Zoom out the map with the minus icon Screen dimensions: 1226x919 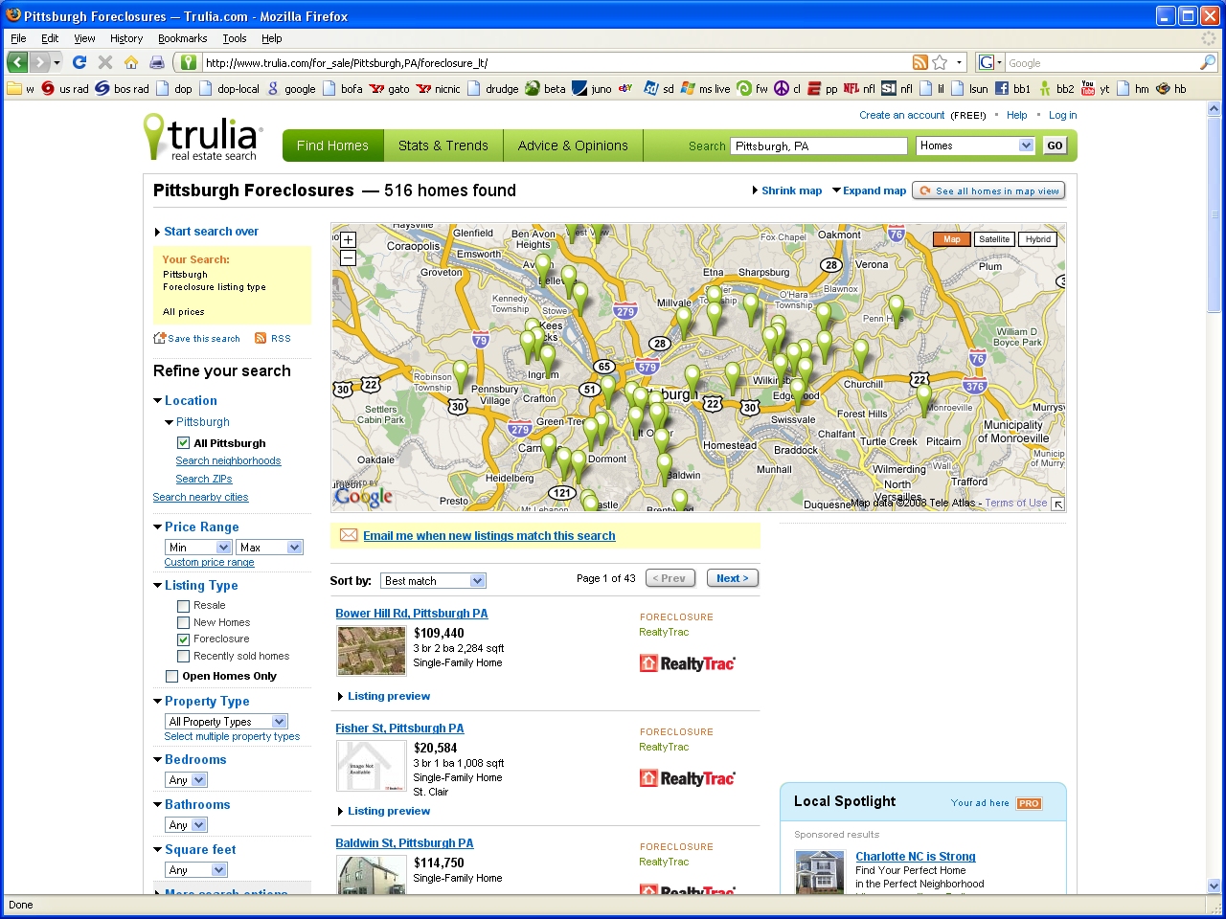[x=348, y=258]
